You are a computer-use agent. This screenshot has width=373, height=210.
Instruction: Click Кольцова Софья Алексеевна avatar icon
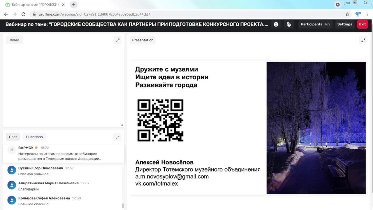(12, 200)
